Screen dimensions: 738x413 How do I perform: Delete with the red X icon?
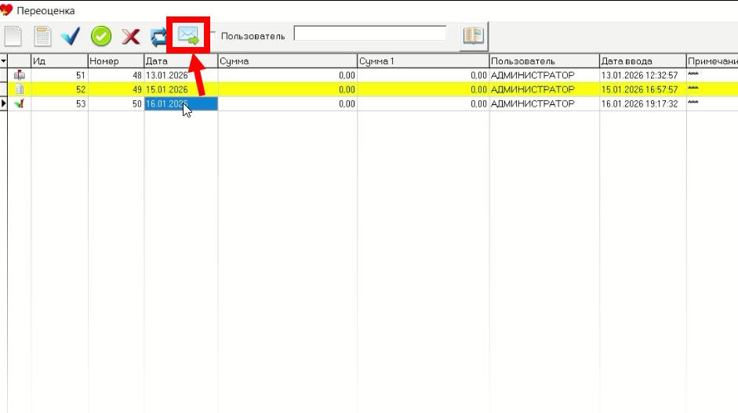click(131, 36)
